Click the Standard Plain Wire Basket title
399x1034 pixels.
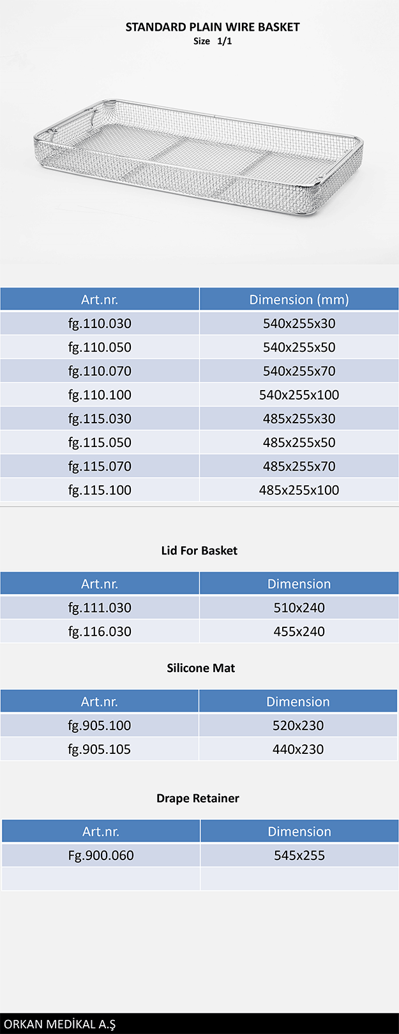click(212, 27)
